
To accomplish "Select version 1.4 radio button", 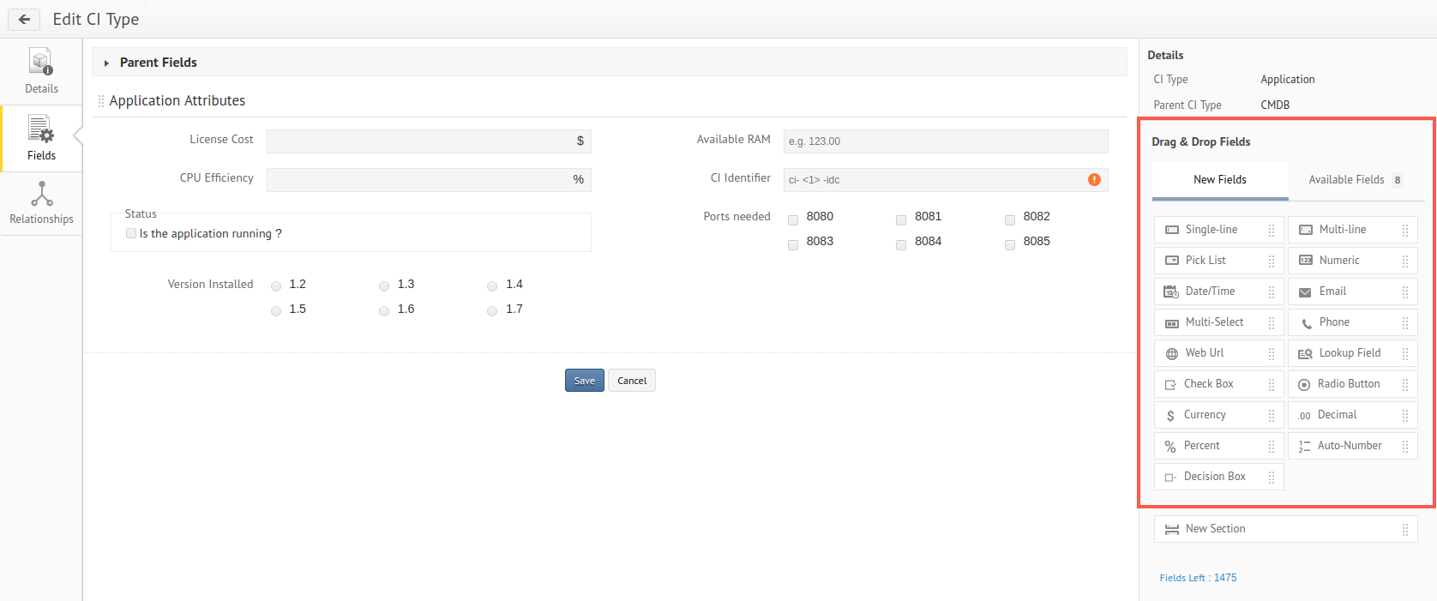I will tap(492, 286).
